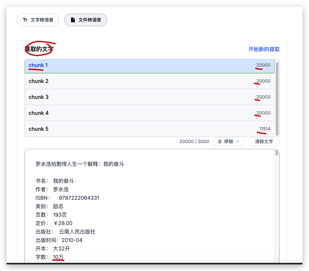Viewport: 309px width, 271px height.
Task: Click the 20000 / 3000 character counter
Action: (x=194, y=142)
